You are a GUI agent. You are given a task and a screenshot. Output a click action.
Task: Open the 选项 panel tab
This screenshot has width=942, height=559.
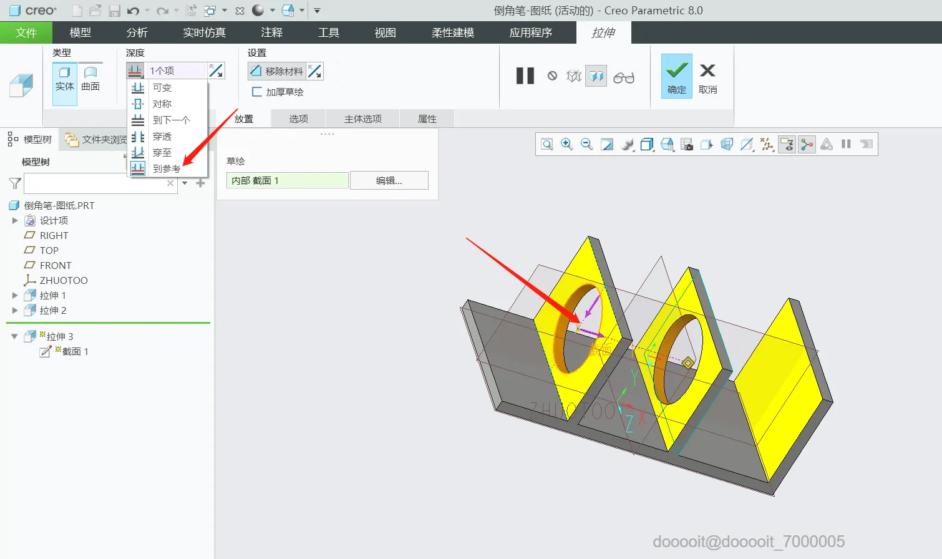coord(299,119)
